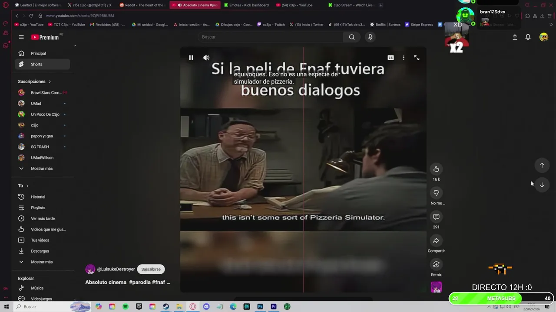Viewport: 556px width, 312px height.
Task: Open the Stripe Express bookmark
Action: click(x=419, y=25)
